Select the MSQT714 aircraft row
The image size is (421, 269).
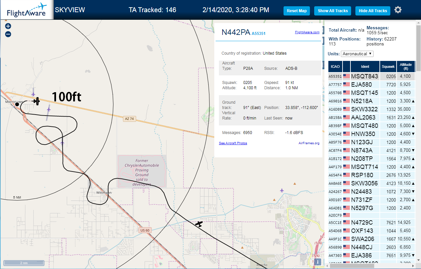coord(372,167)
